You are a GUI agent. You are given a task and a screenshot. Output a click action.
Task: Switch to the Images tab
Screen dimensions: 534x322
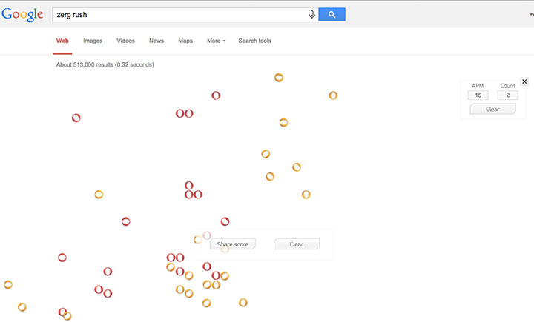pyautogui.click(x=93, y=41)
